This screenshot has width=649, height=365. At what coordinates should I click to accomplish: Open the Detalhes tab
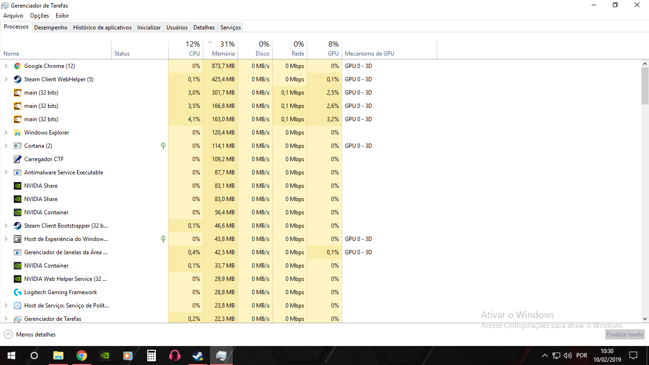coord(204,28)
